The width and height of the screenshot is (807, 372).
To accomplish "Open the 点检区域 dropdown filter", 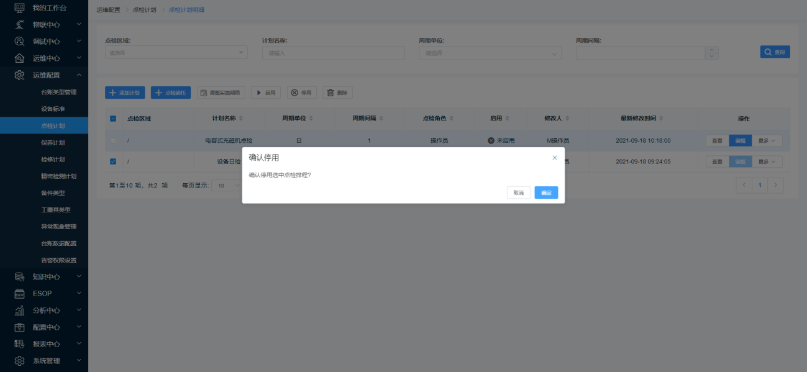I will tap(176, 53).
